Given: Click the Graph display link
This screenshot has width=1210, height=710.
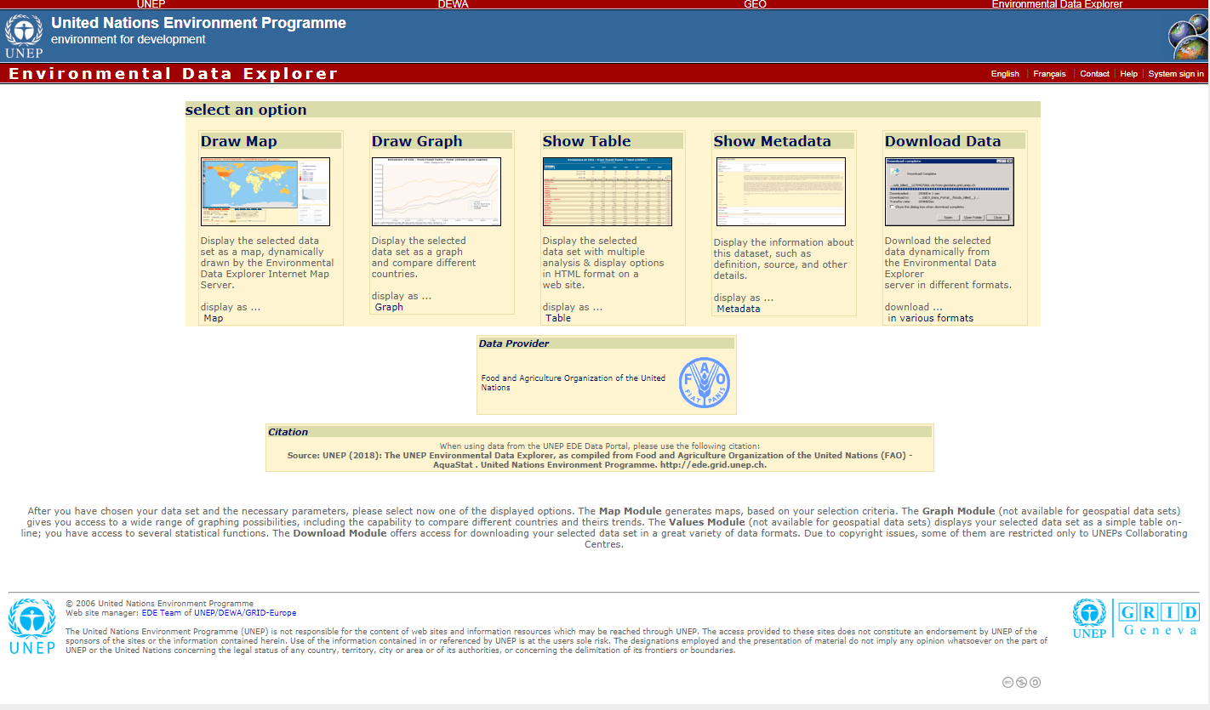Looking at the screenshot, I should click(x=389, y=307).
